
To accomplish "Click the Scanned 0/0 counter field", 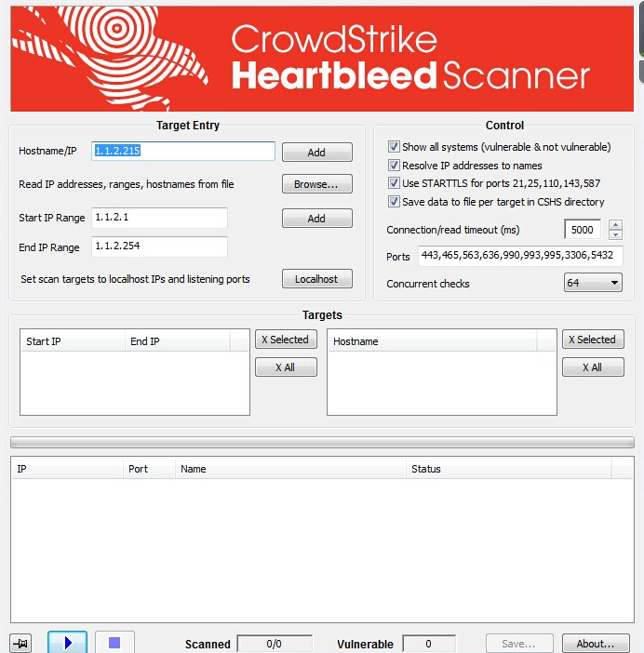I will tap(275, 644).
